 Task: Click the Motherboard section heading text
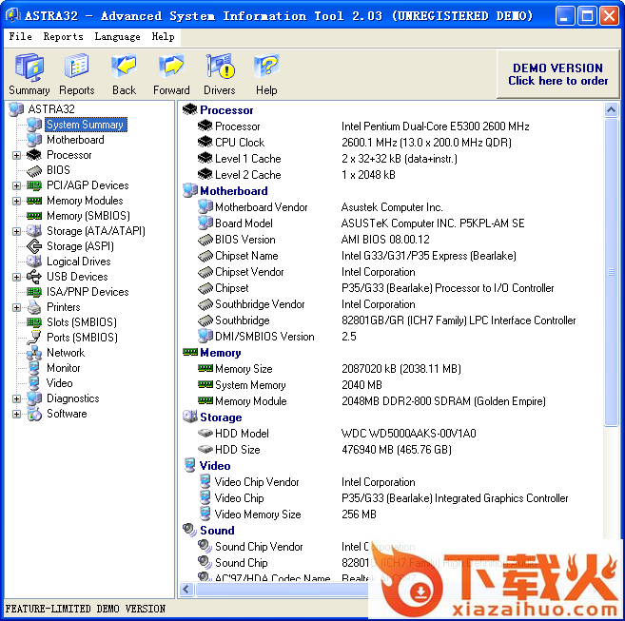pyautogui.click(x=234, y=191)
